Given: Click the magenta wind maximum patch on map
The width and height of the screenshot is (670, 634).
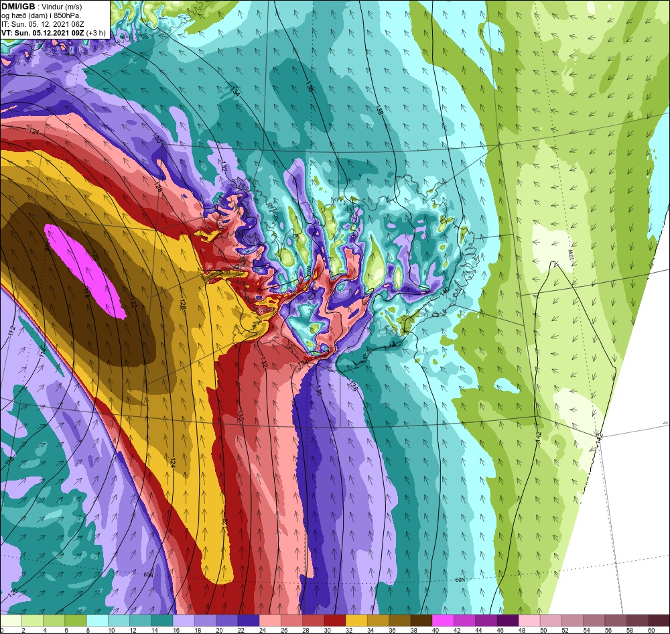Looking at the screenshot, I should point(86,271).
